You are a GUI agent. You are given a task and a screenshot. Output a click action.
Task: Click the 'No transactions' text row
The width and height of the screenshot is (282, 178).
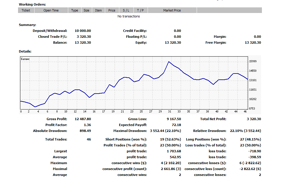click(x=128, y=16)
